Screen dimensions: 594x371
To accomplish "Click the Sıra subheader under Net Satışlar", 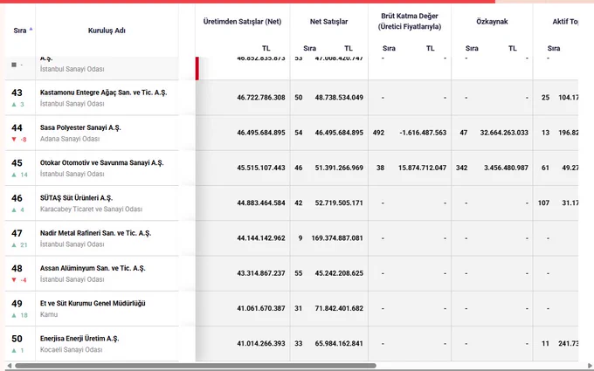I will point(309,49).
